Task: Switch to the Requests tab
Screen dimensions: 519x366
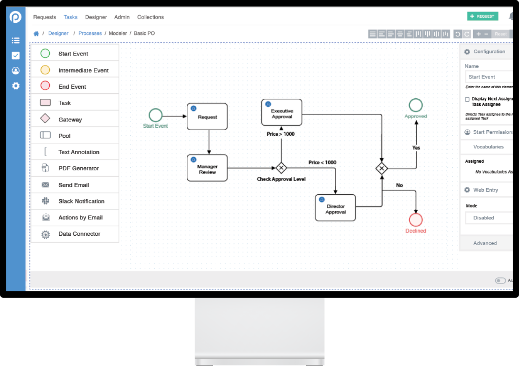Action: pyautogui.click(x=45, y=17)
